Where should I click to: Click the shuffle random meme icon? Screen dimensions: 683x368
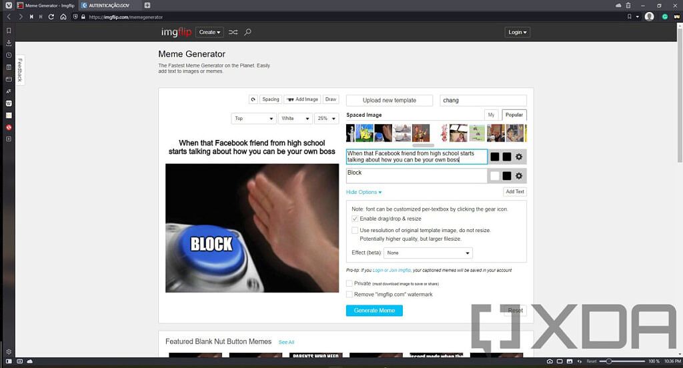[233, 32]
